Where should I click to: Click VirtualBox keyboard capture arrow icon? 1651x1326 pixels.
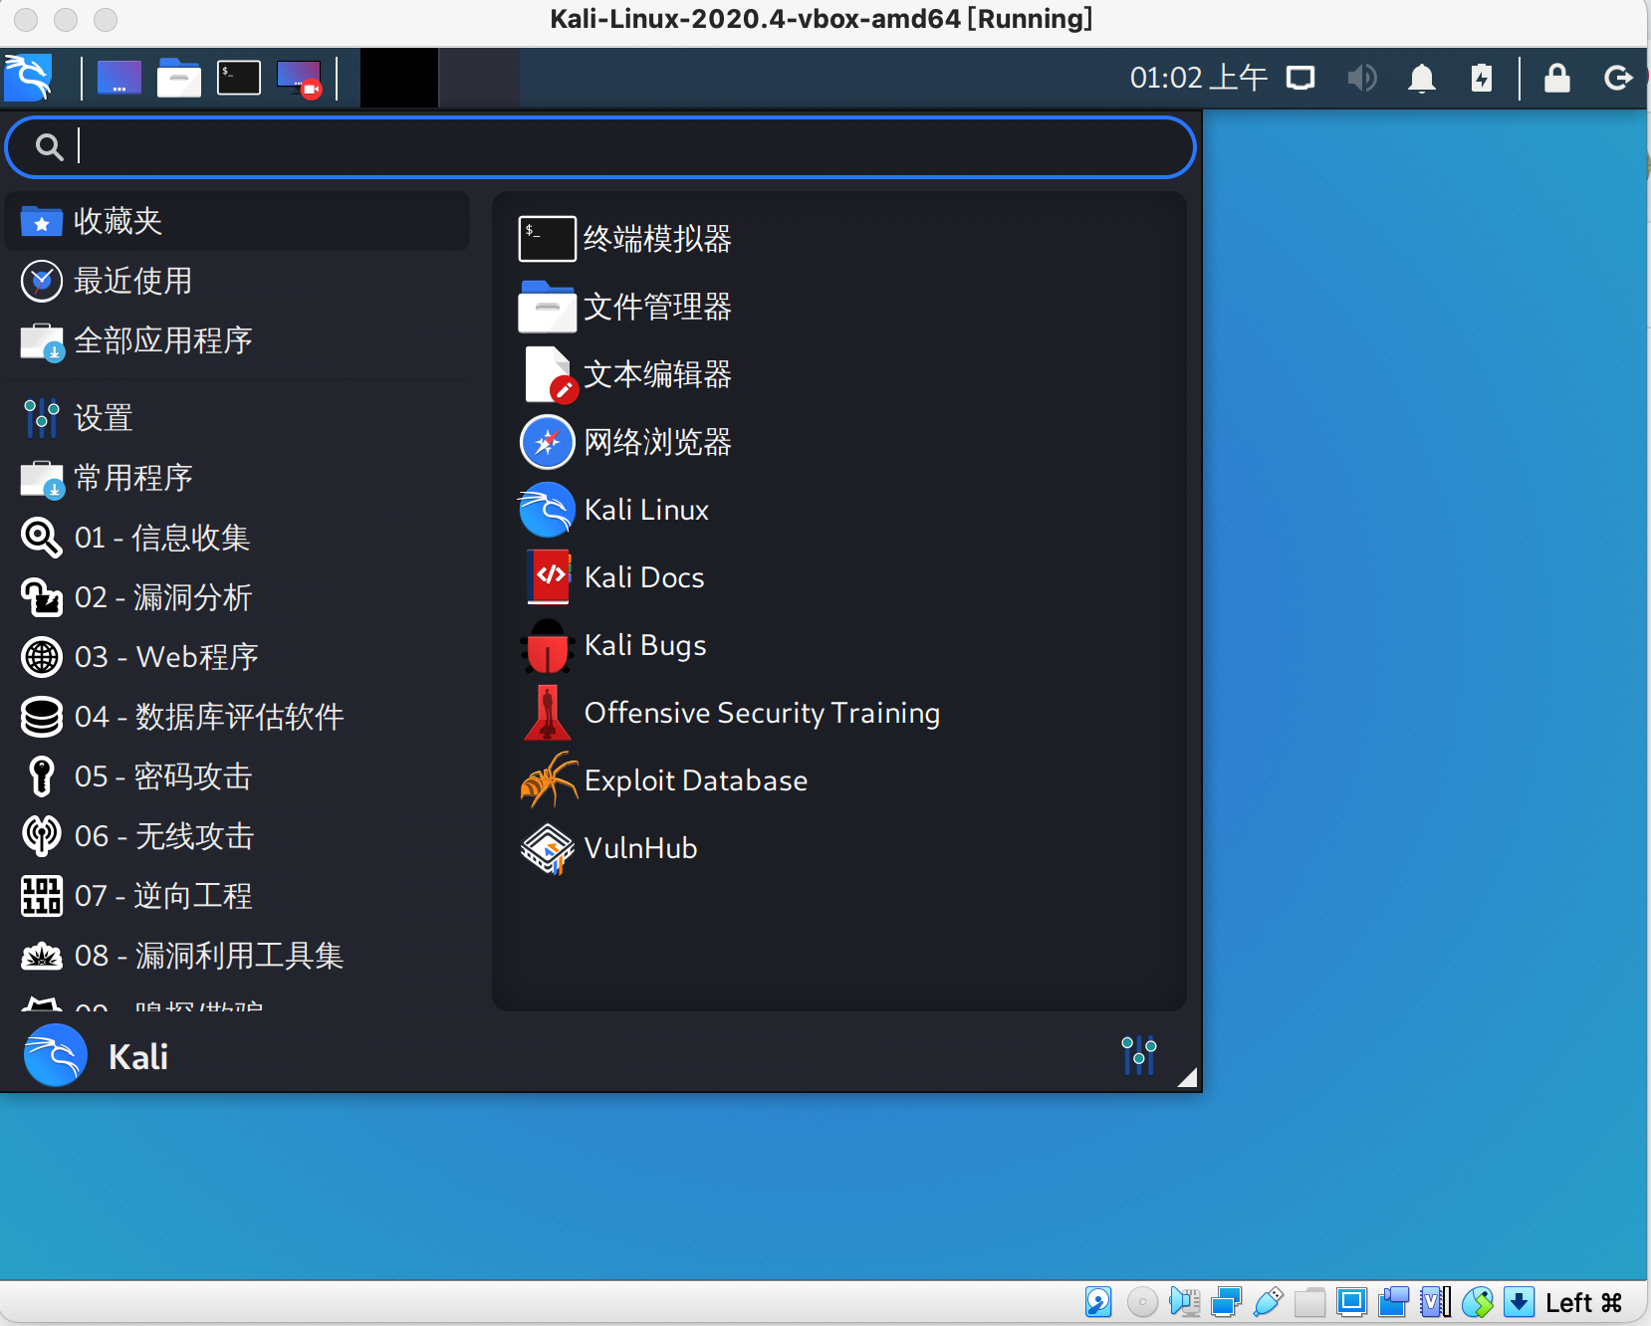click(x=1519, y=1302)
